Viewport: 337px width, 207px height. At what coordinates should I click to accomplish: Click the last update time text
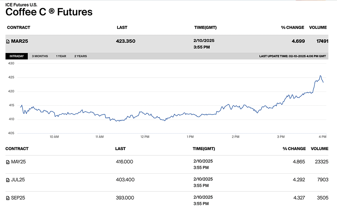tap(293, 56)
